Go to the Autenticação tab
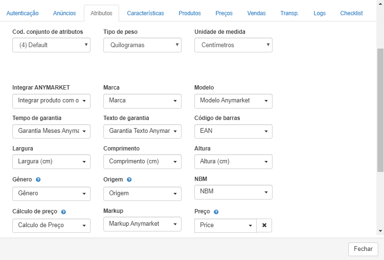Screen dimensions: 384x260 [x=22, y=13]
